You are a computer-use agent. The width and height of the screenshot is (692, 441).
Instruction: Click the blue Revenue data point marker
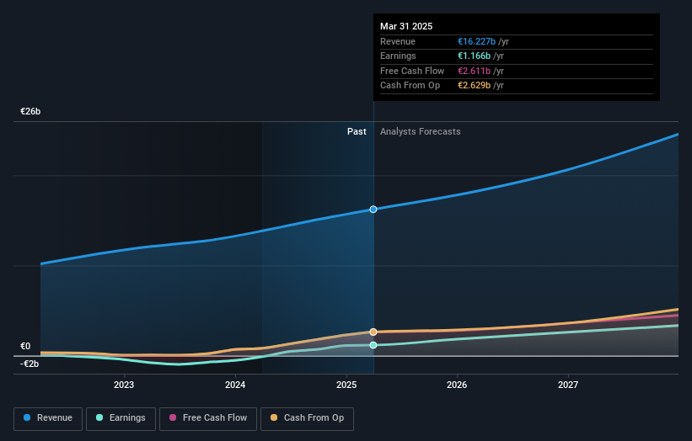373,210
